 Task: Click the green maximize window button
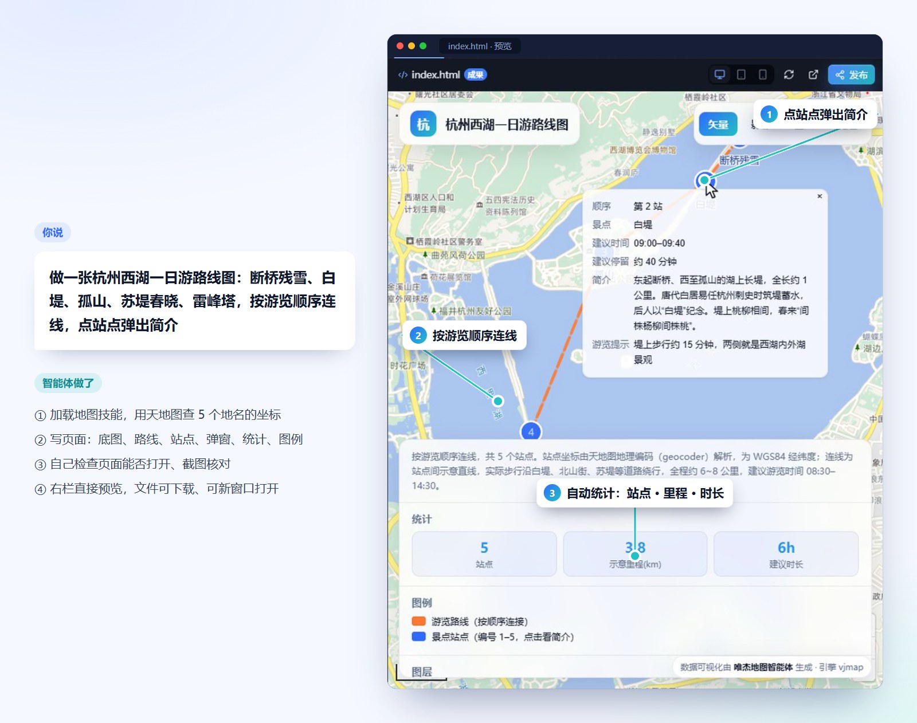point(423,46)
